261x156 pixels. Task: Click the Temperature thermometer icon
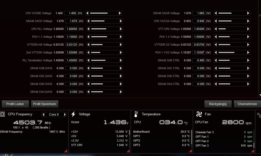(136, 114)
